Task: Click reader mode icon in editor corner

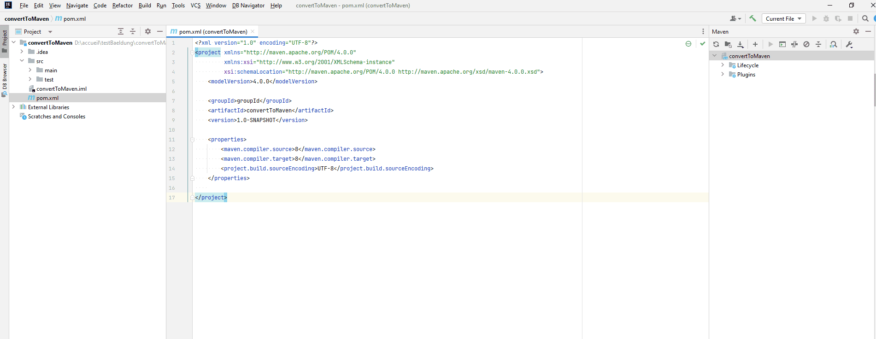Action: click(x=688, y=44)
